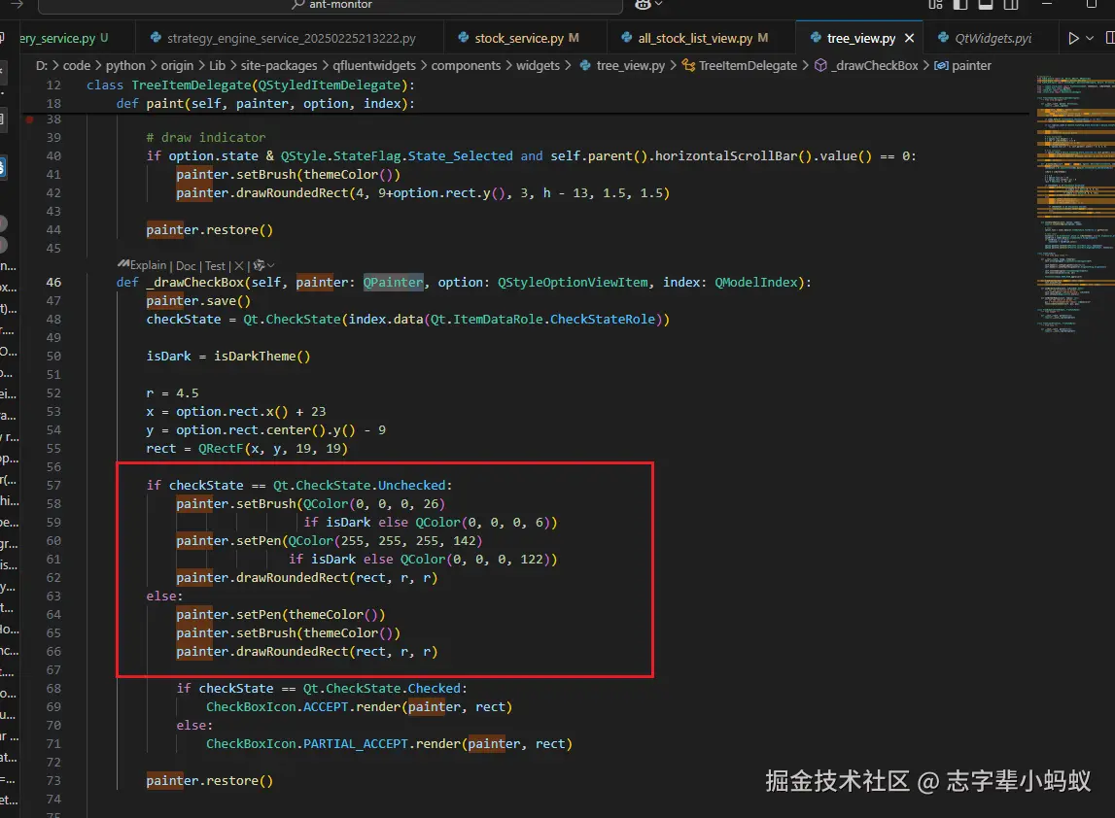Click the breakpoint dot beside line 38
Screen dimensions: 1115x818
pyautogui.click(x=30, y=119)
